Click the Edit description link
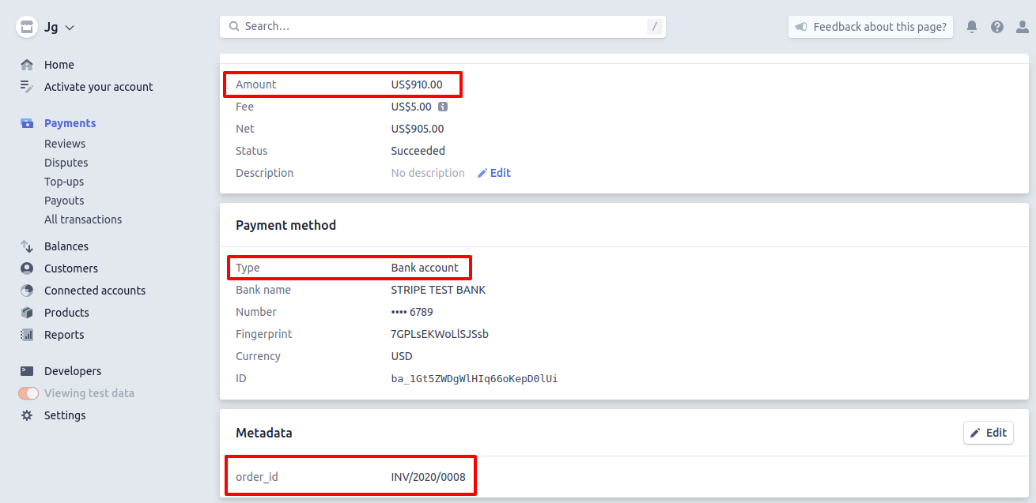The width and height of the screenshot is (1036, 503). 494,173
